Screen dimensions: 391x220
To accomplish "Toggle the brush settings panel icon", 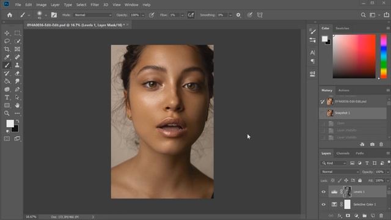I will (x=54, y=15).
